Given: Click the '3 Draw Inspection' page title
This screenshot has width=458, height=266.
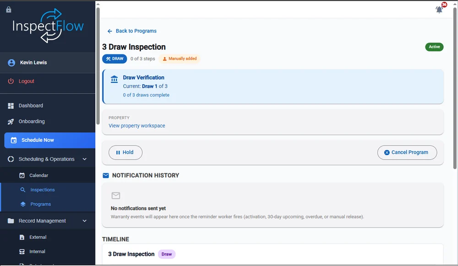Looking at the screenshot, I should click(x=134, y=47).
